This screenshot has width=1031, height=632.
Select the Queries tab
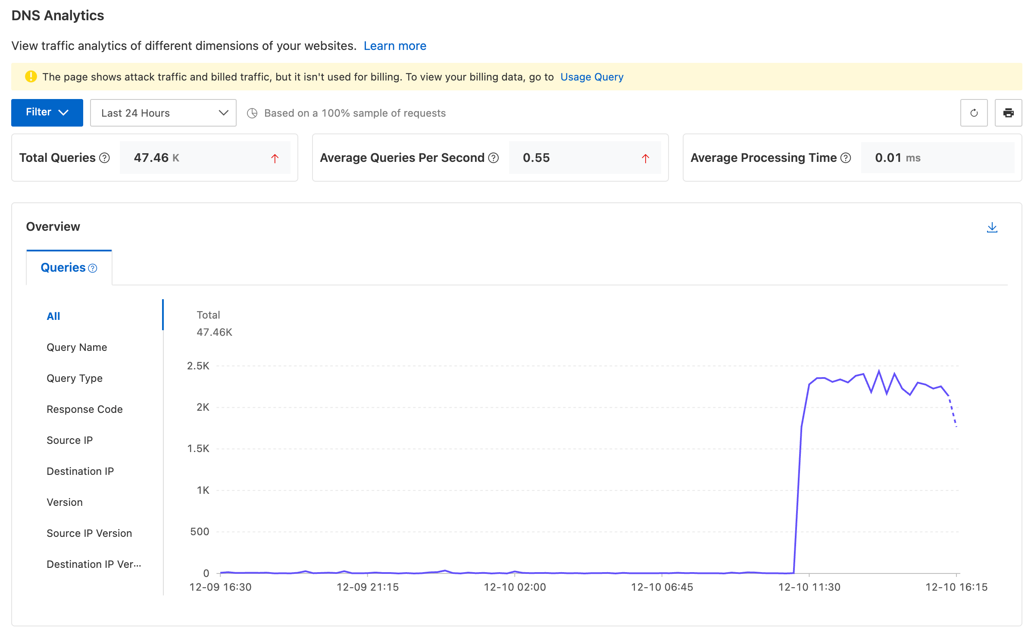click(69, 267)
